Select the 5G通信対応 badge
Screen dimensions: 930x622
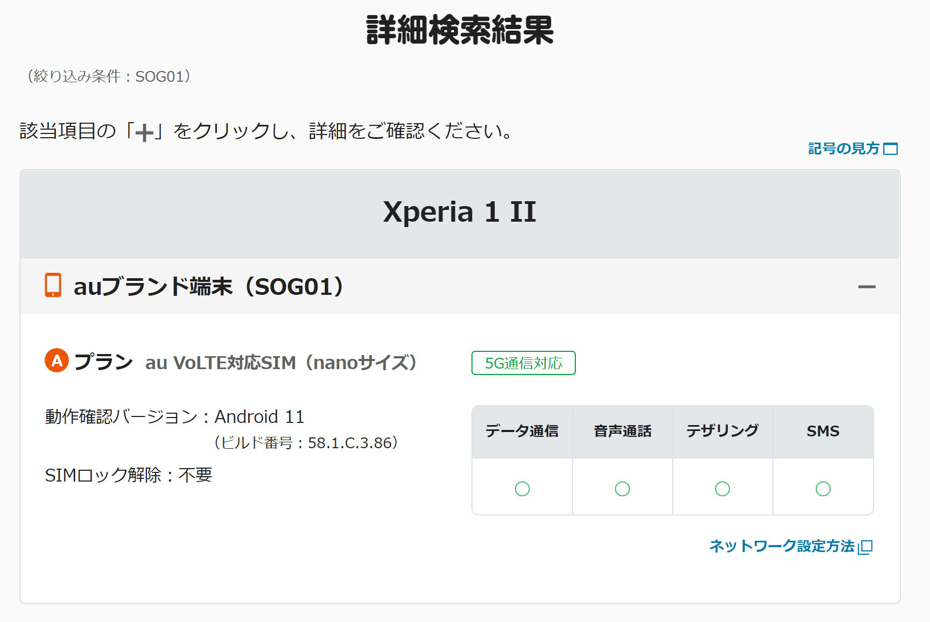coord(523,363)
